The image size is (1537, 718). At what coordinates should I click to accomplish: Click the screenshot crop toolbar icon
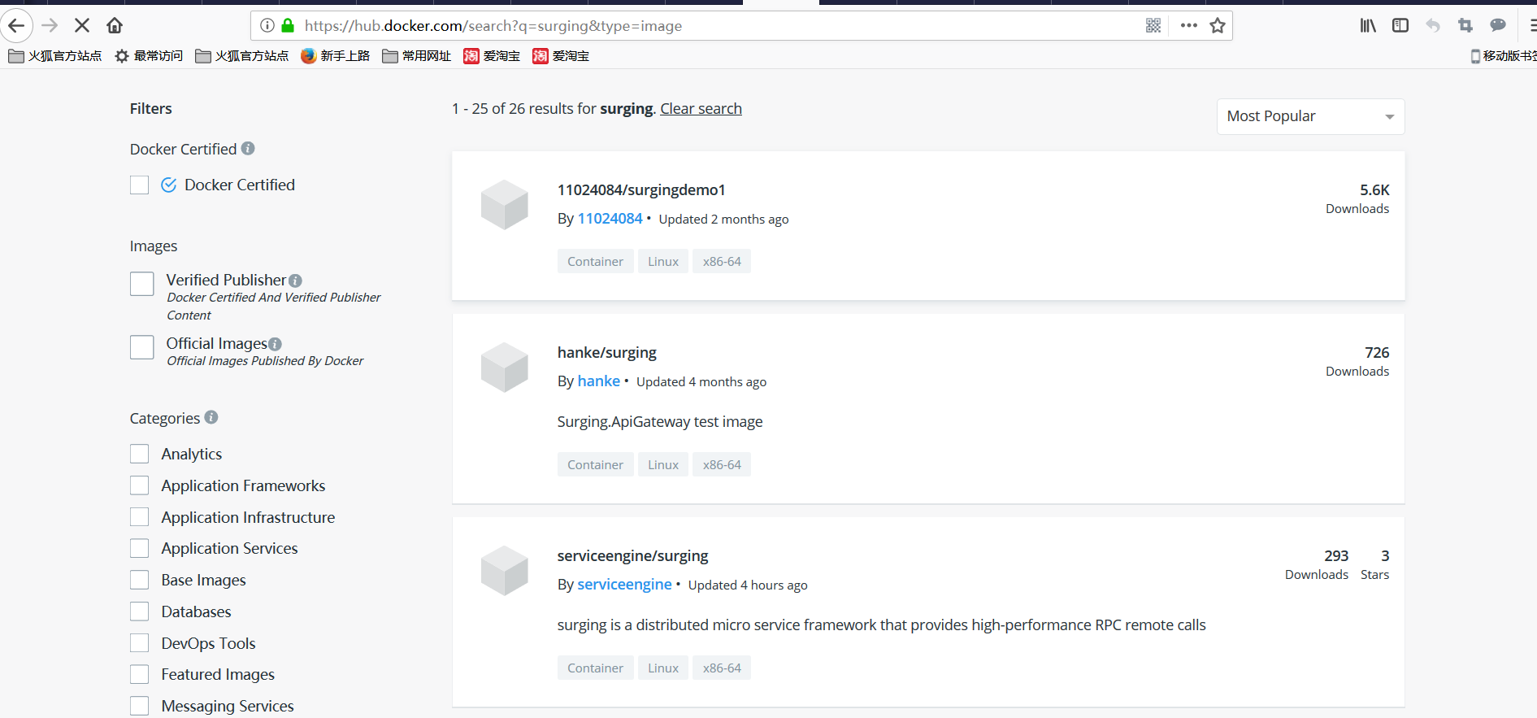point(1465,26)
